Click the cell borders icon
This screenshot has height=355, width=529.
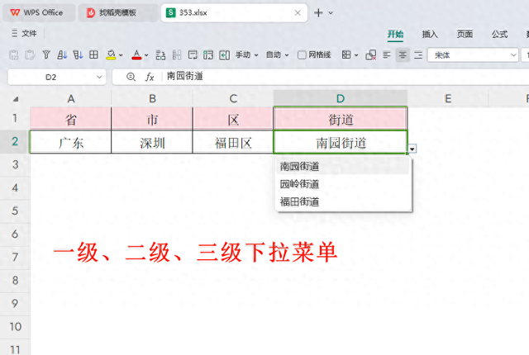click(x=346, y=54)
